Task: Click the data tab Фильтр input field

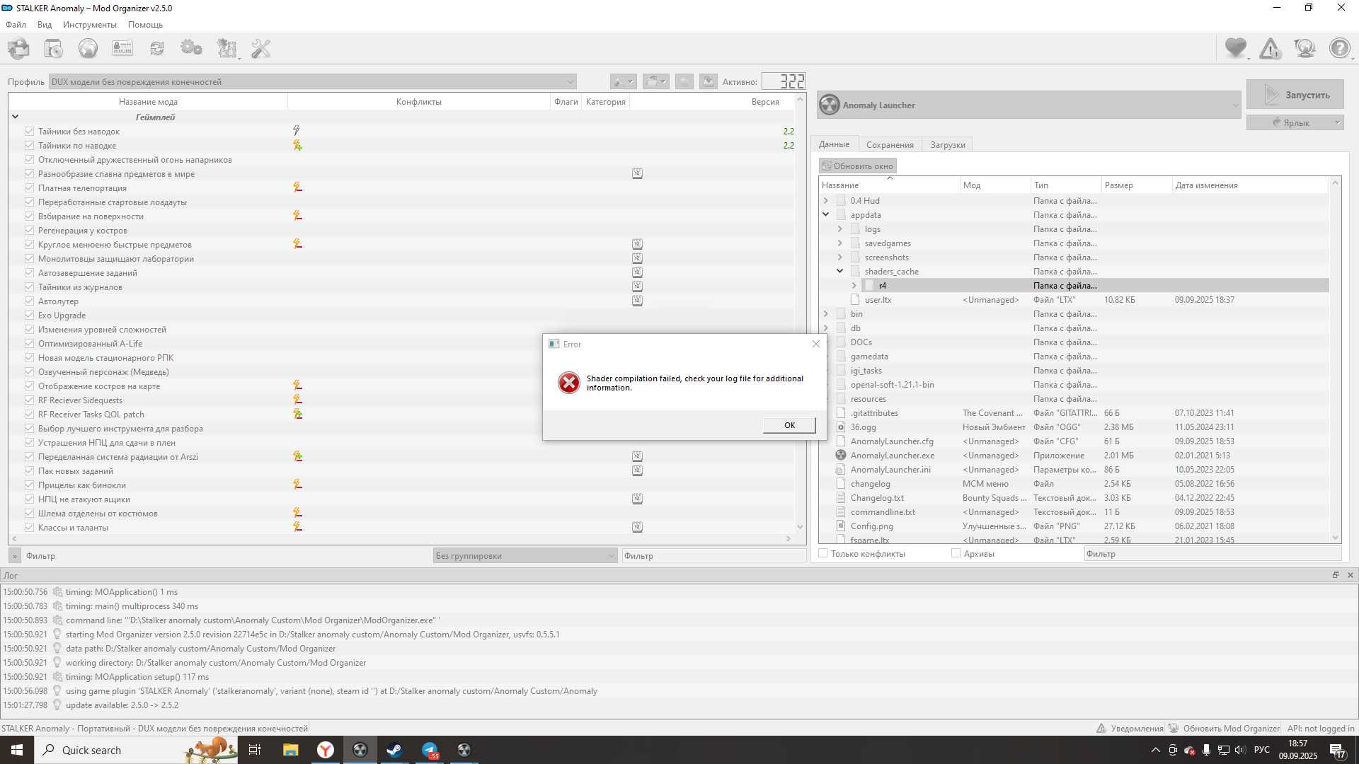Action: coord(1212,553)
